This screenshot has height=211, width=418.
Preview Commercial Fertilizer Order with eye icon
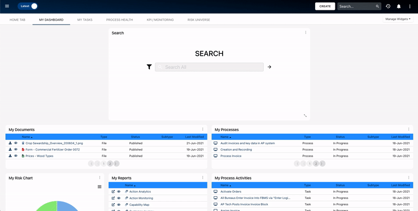point(16,149)
